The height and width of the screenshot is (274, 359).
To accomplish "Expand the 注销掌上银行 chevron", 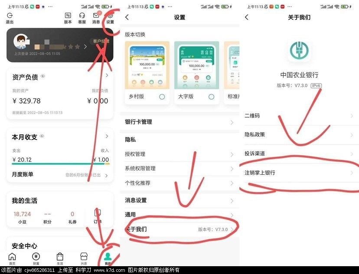I will tap(352, 173).
